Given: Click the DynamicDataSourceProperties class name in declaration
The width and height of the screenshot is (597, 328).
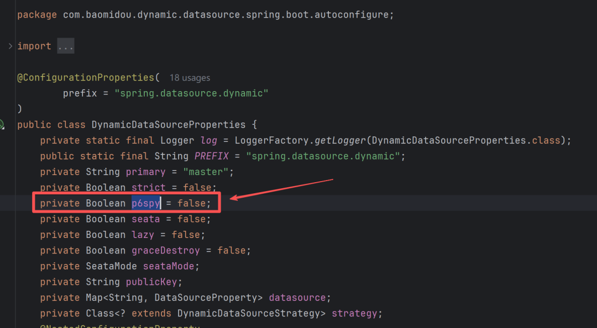Looking at the screenshot, I should (x=169, y=125).
